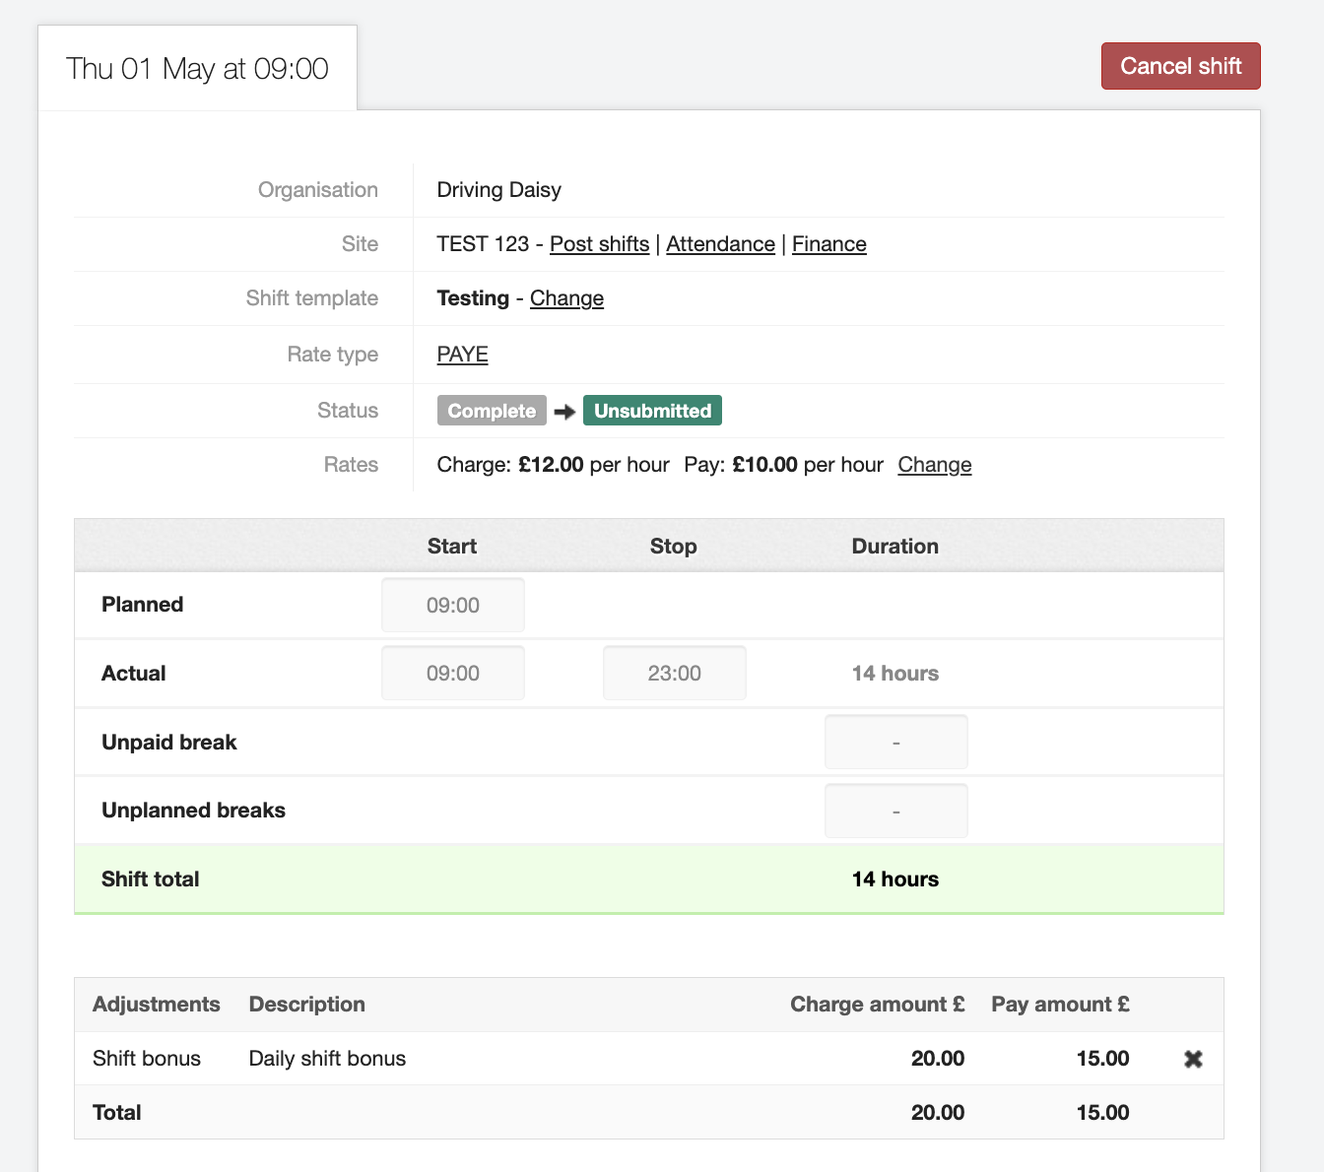
Task: Select the Thu 01 May shift tab
Action: pyautogui.click(x=197, y=69)
